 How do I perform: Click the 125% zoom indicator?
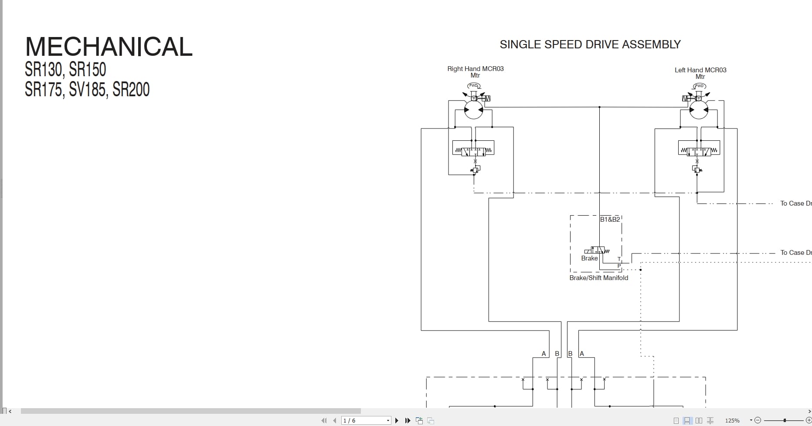coord(733,420)
